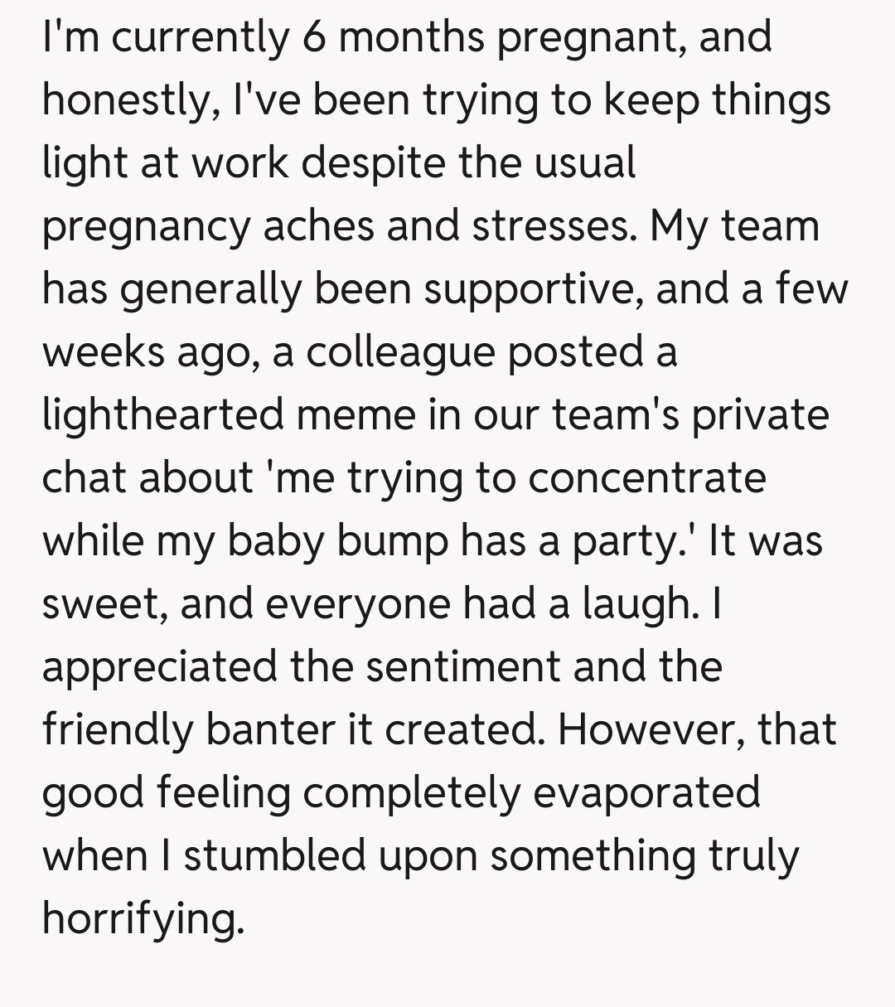Click the word 'stresses'

pos(550,227)
